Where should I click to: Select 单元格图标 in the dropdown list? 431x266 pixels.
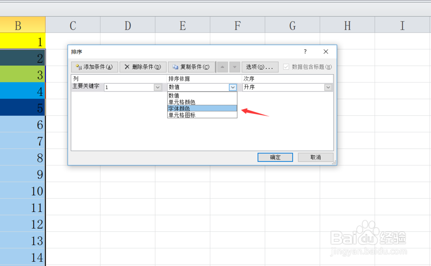click(x=202, y=115)
